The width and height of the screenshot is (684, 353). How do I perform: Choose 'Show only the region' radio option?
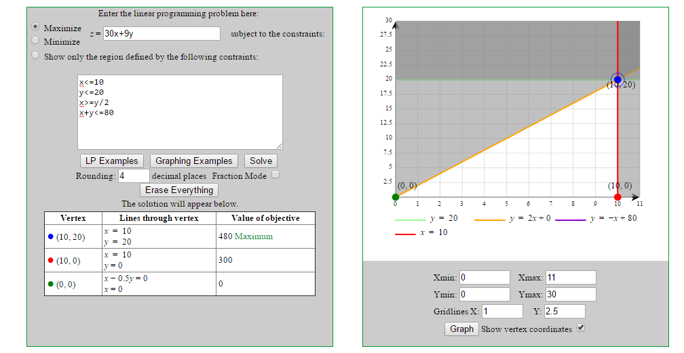click(x=35, y=56)
